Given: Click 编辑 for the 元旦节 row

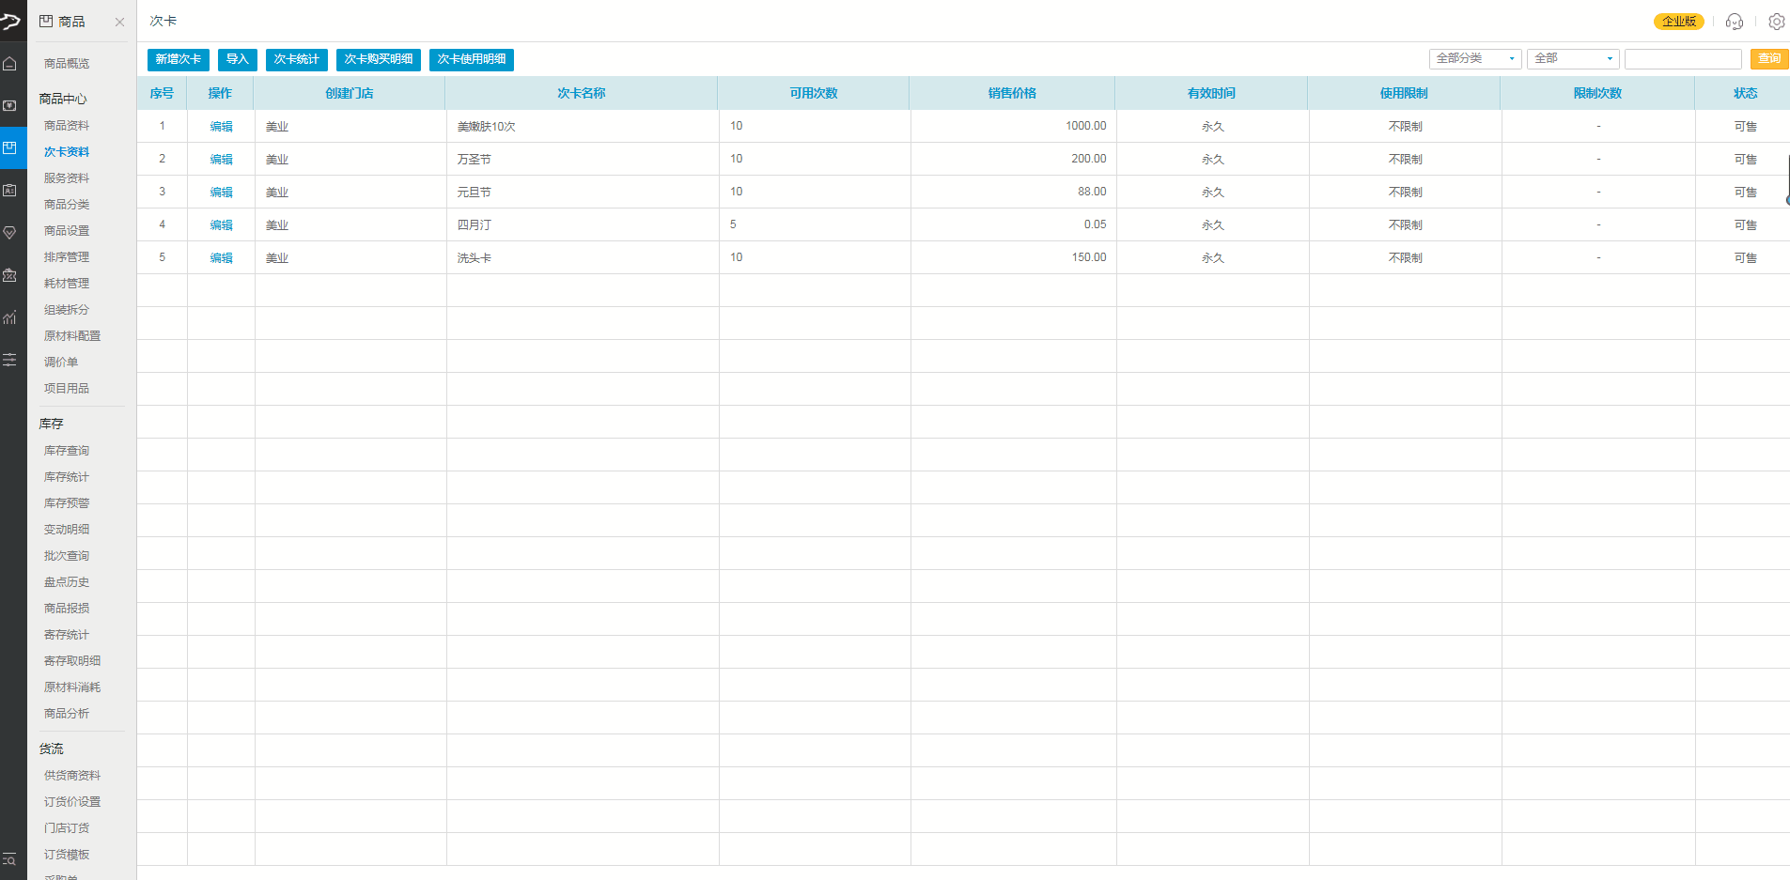Looking at the screenshot, I should pos(222,193).
